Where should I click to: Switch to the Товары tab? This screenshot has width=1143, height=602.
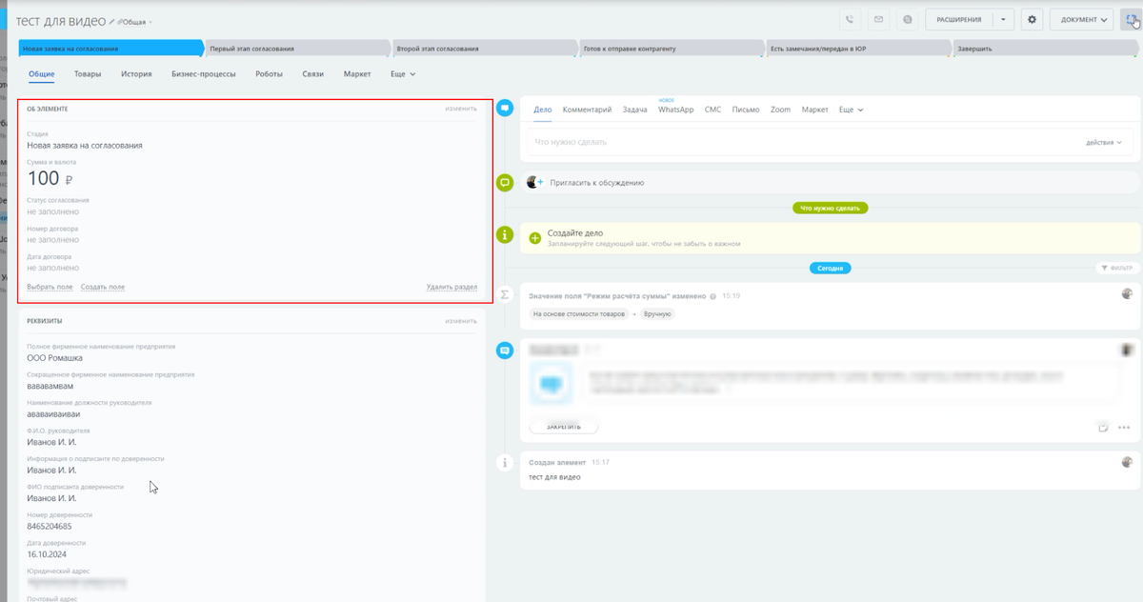point(88,73)
